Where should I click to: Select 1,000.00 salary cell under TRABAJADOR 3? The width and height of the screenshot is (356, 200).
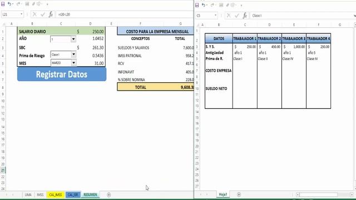[294, 47]
